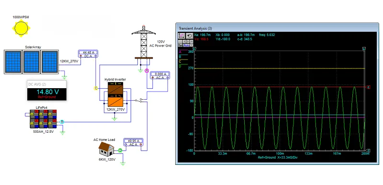Select trace B in the legend
Screen dimensions: 383x185
183,56
